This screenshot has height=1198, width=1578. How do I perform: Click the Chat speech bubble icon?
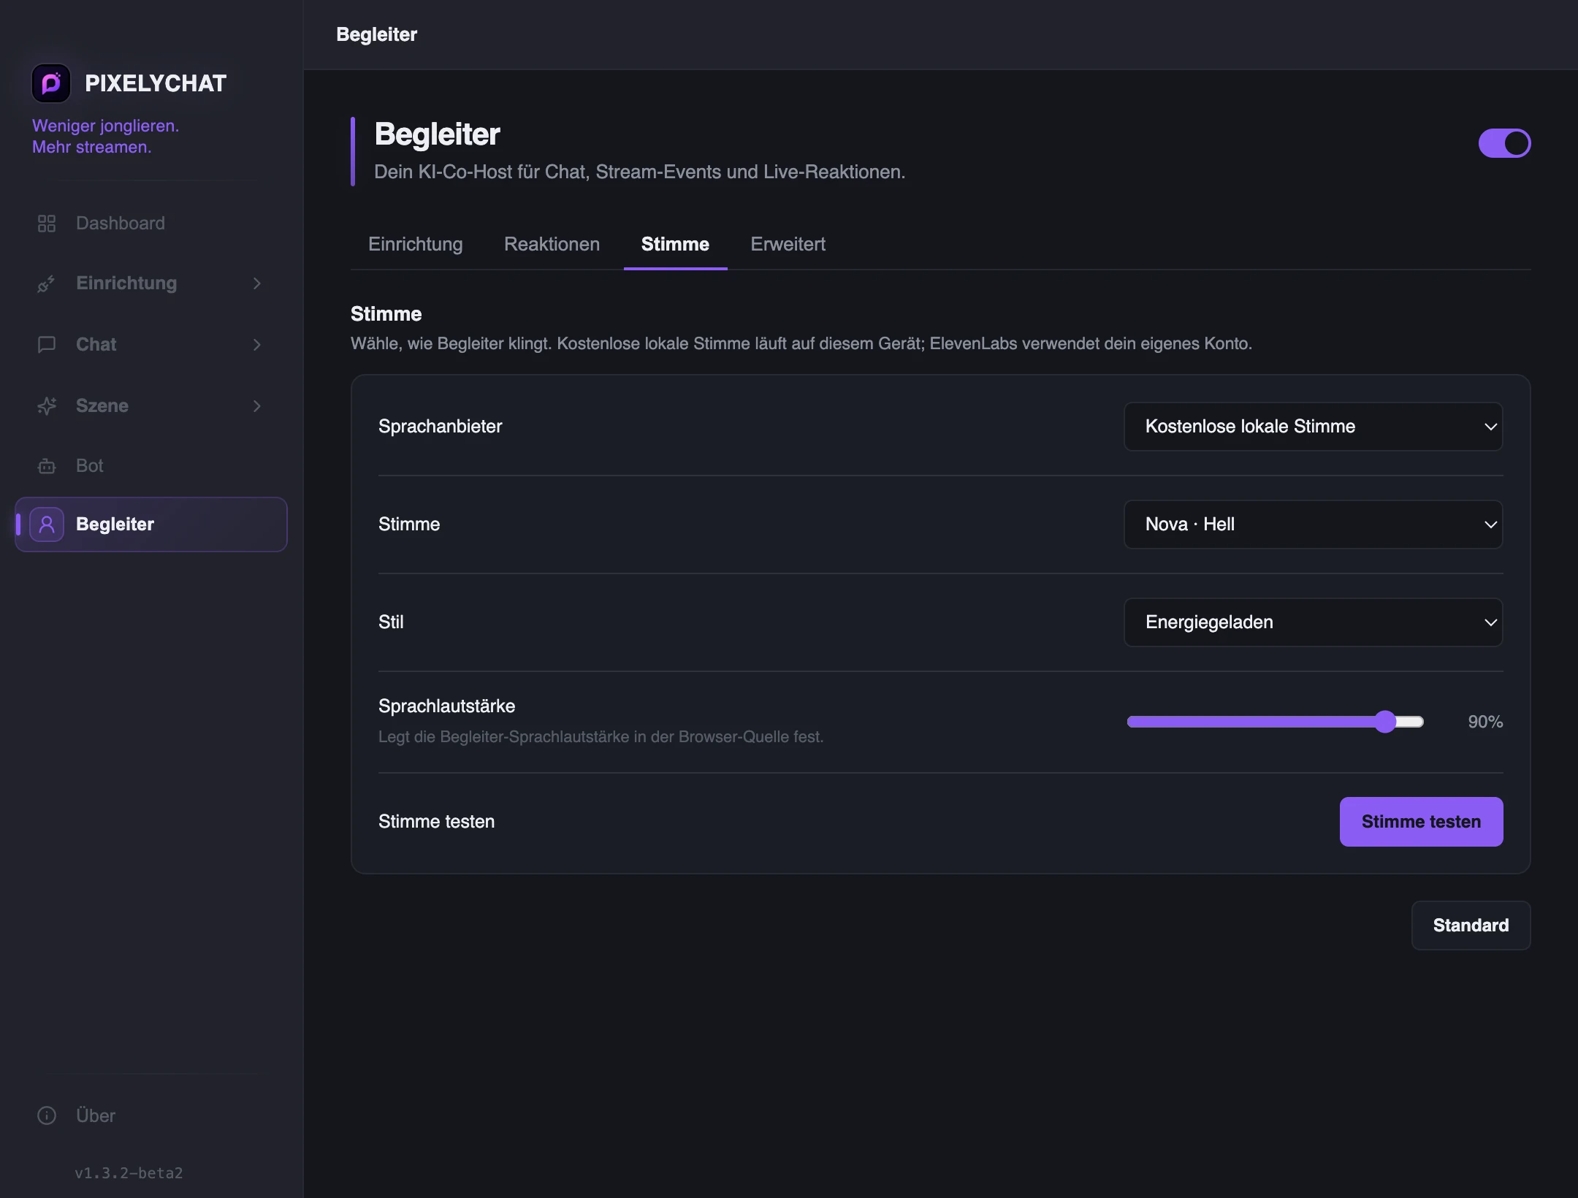coord(47,345)
